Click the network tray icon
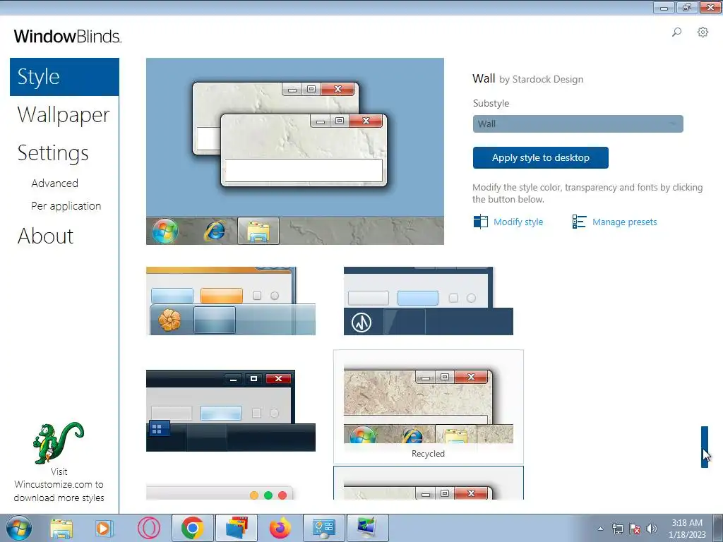The width and height of the screenshot is (723, 542). tap(617, 529)
